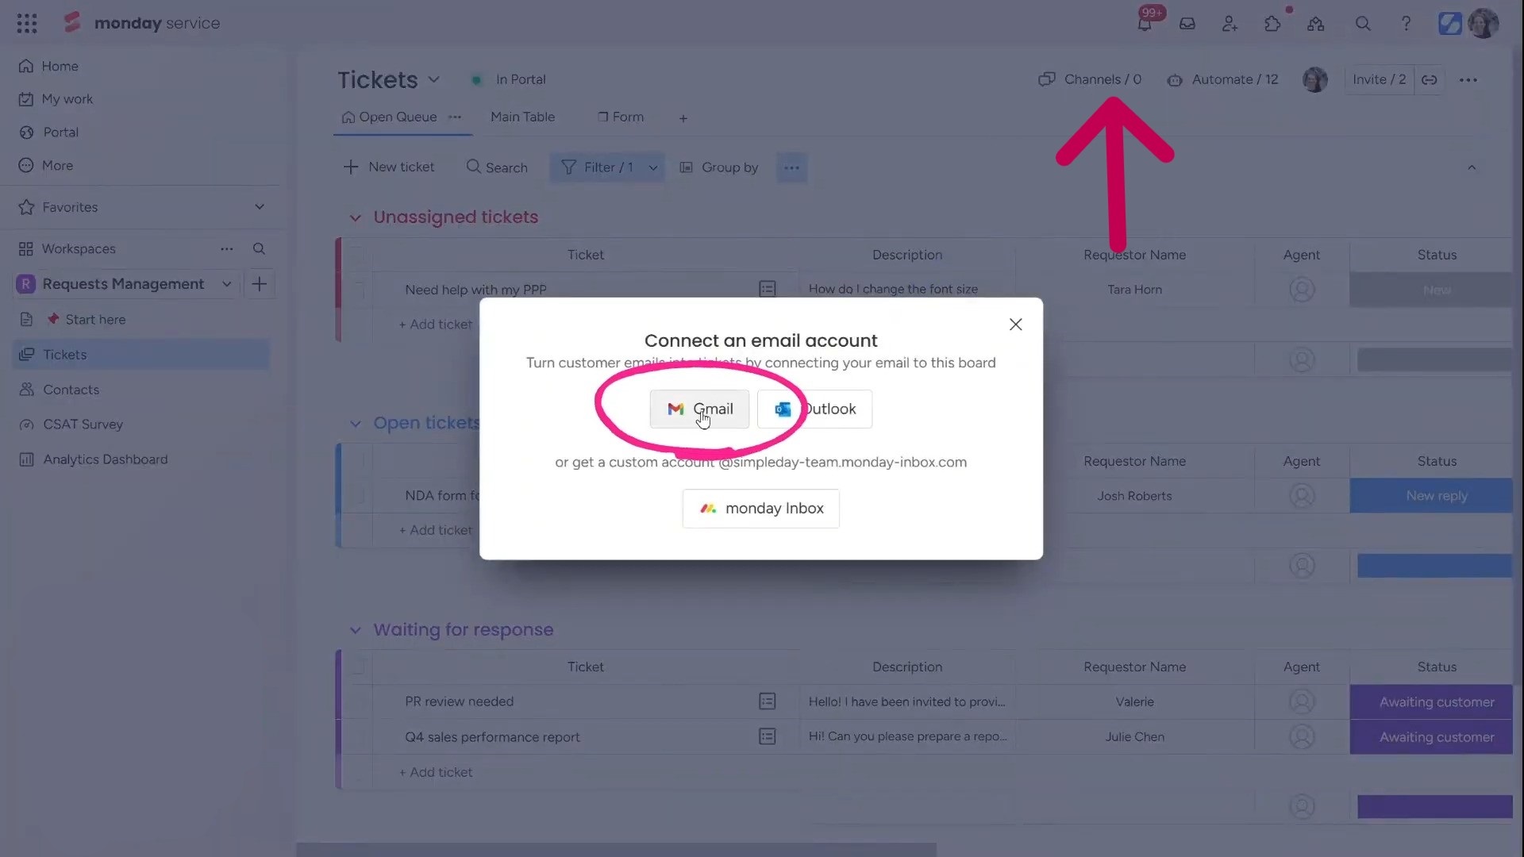Screen dimensions: 1524x857
Task: Open more toolbar options dots
Action: coord(791,167)
